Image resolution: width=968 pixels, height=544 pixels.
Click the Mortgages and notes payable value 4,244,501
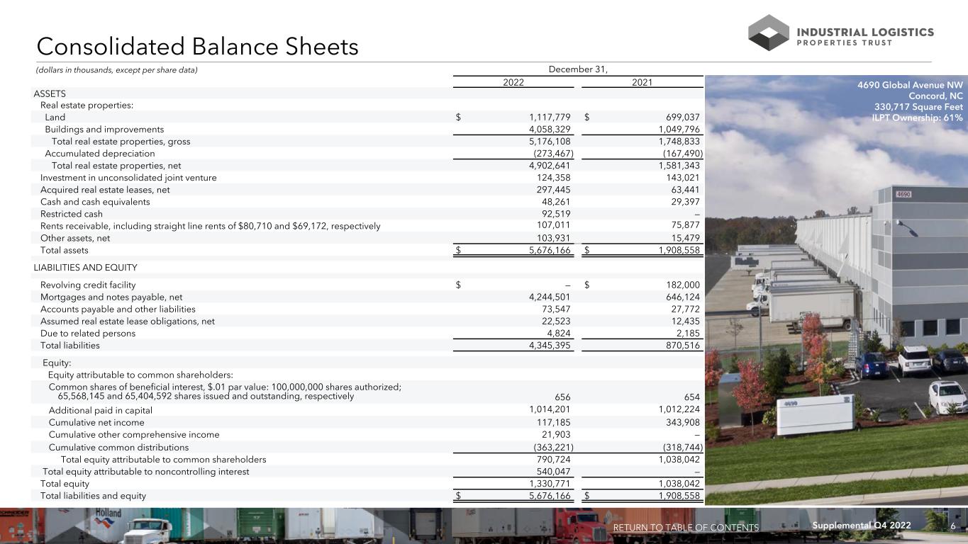point(543,297)
